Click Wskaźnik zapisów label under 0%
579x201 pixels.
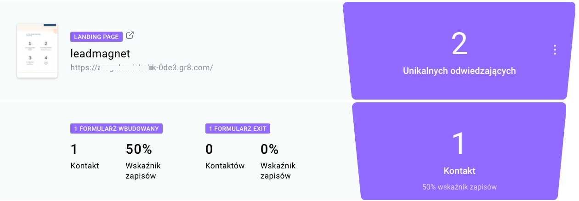(x=278, y=171)
